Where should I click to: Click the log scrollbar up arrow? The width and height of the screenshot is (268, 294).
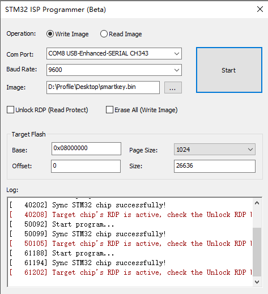click(257, 203)
